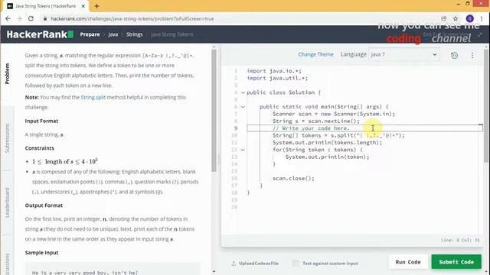Navigate to Strings breadcrumb

135,34
